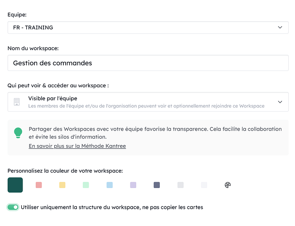
Task: Click the building icon beside visibility option
Action: [x=17, y=102]
